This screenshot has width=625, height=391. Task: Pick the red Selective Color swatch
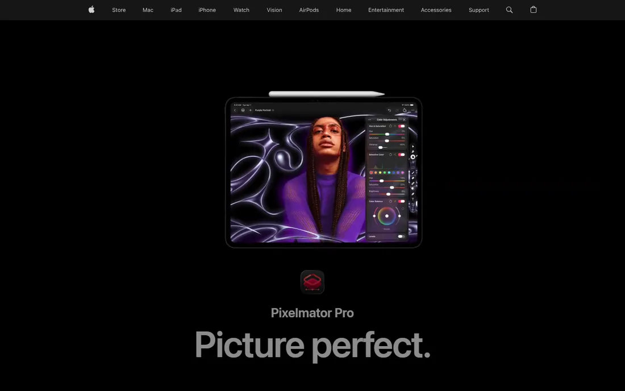pos(372,173)
